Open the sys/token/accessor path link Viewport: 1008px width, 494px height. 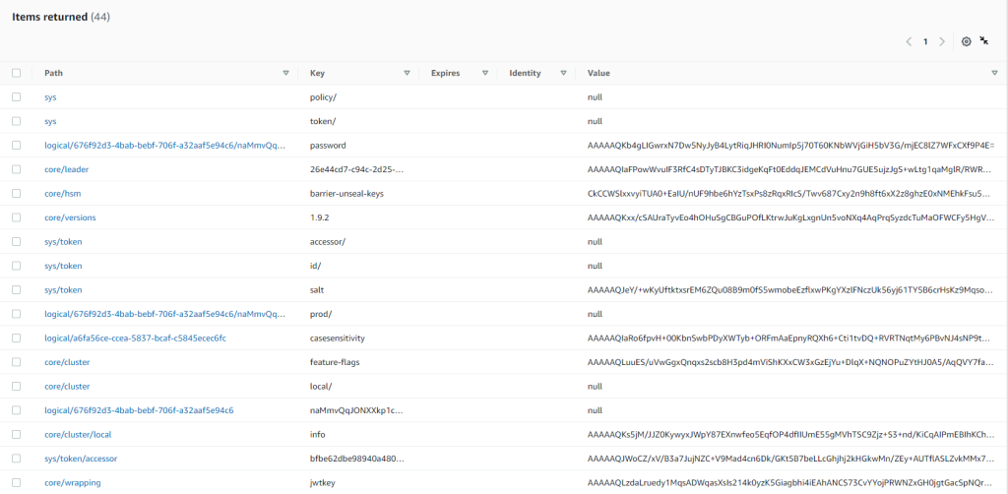click(x=81, y=459)
